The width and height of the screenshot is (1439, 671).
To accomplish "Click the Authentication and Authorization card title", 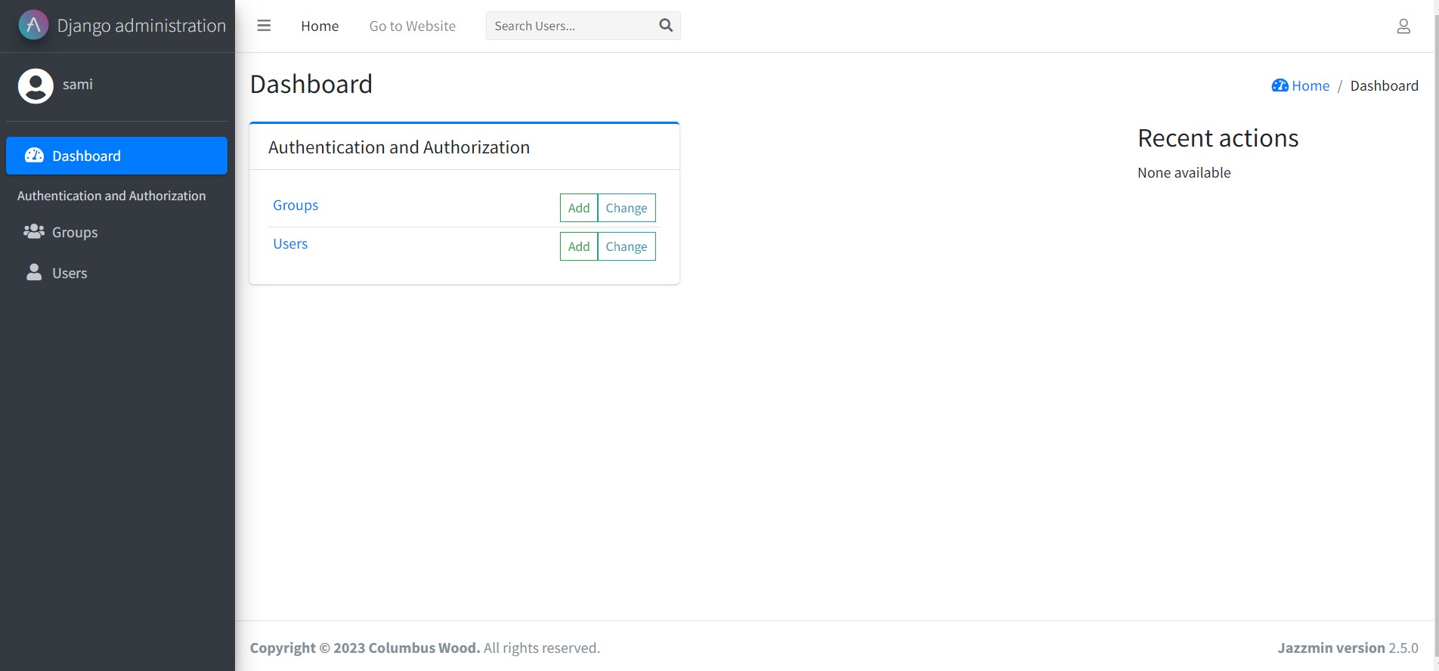I will [399, 147].
